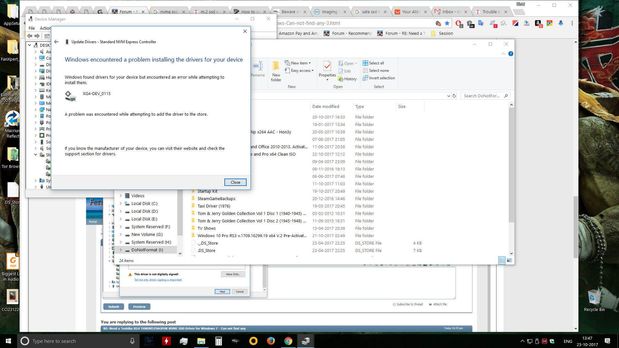Refresh the Explorer address bar
This screenshot has width=619, height=348.
point(454,96)
